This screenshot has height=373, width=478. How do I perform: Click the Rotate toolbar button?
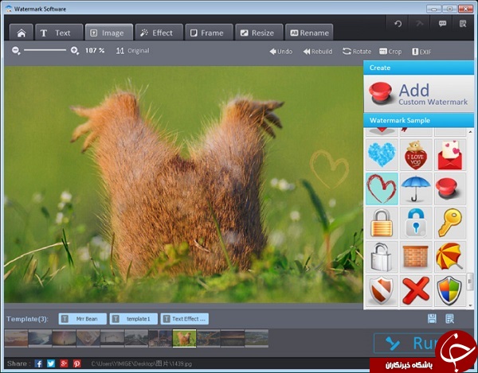357,52
